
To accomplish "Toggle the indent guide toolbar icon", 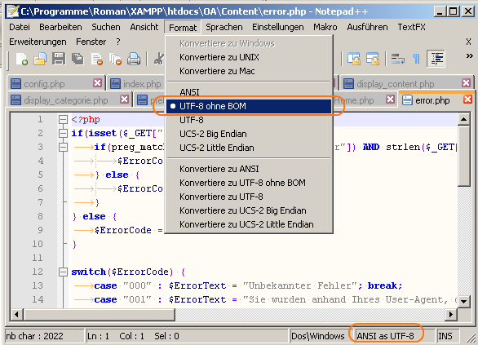I will pos(436,59).
